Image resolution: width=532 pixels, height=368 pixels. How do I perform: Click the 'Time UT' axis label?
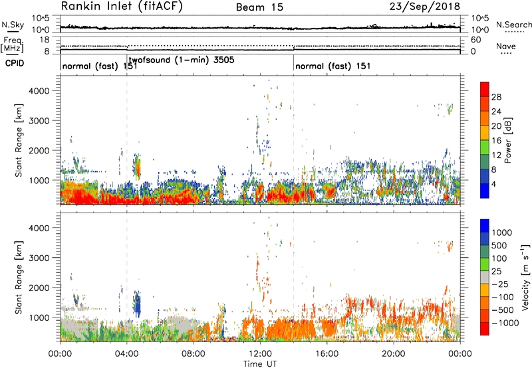pyautogui.click(x=260, y=364)
